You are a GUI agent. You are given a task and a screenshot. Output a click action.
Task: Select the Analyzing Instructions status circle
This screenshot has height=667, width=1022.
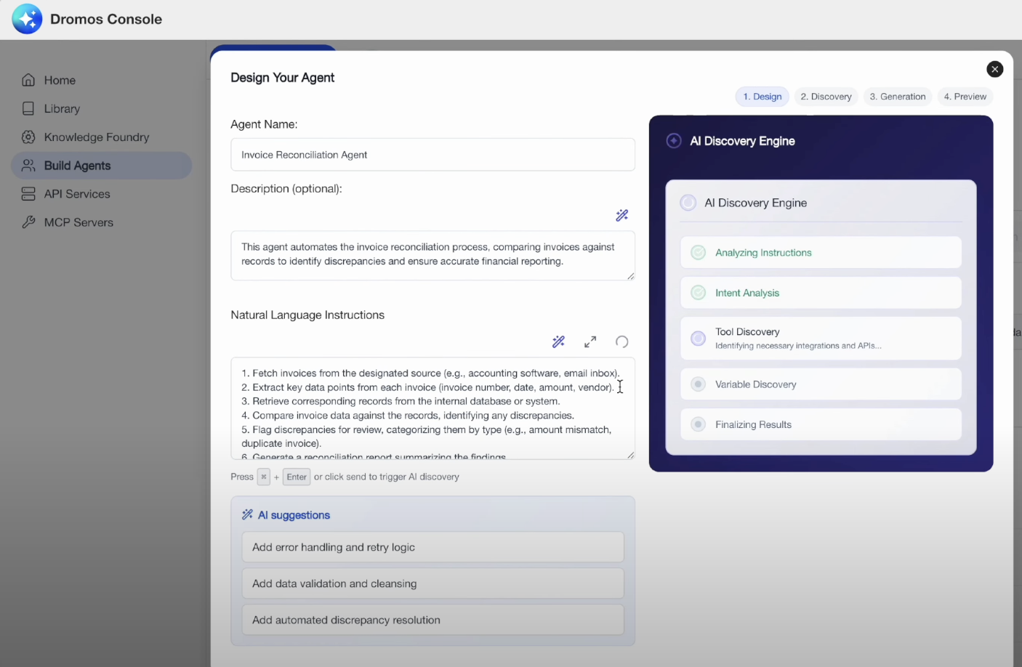click(698, 253)
